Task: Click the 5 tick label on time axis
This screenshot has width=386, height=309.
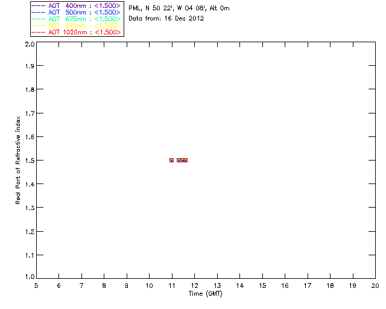Action: tap(36, 285)
